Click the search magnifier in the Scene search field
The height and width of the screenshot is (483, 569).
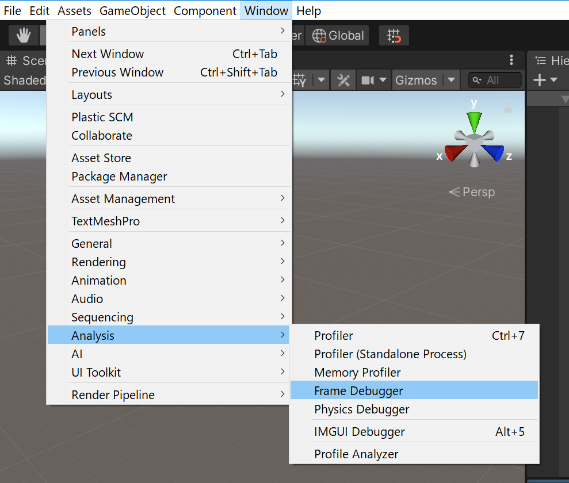pyautogui.click(x=476, y=80)
